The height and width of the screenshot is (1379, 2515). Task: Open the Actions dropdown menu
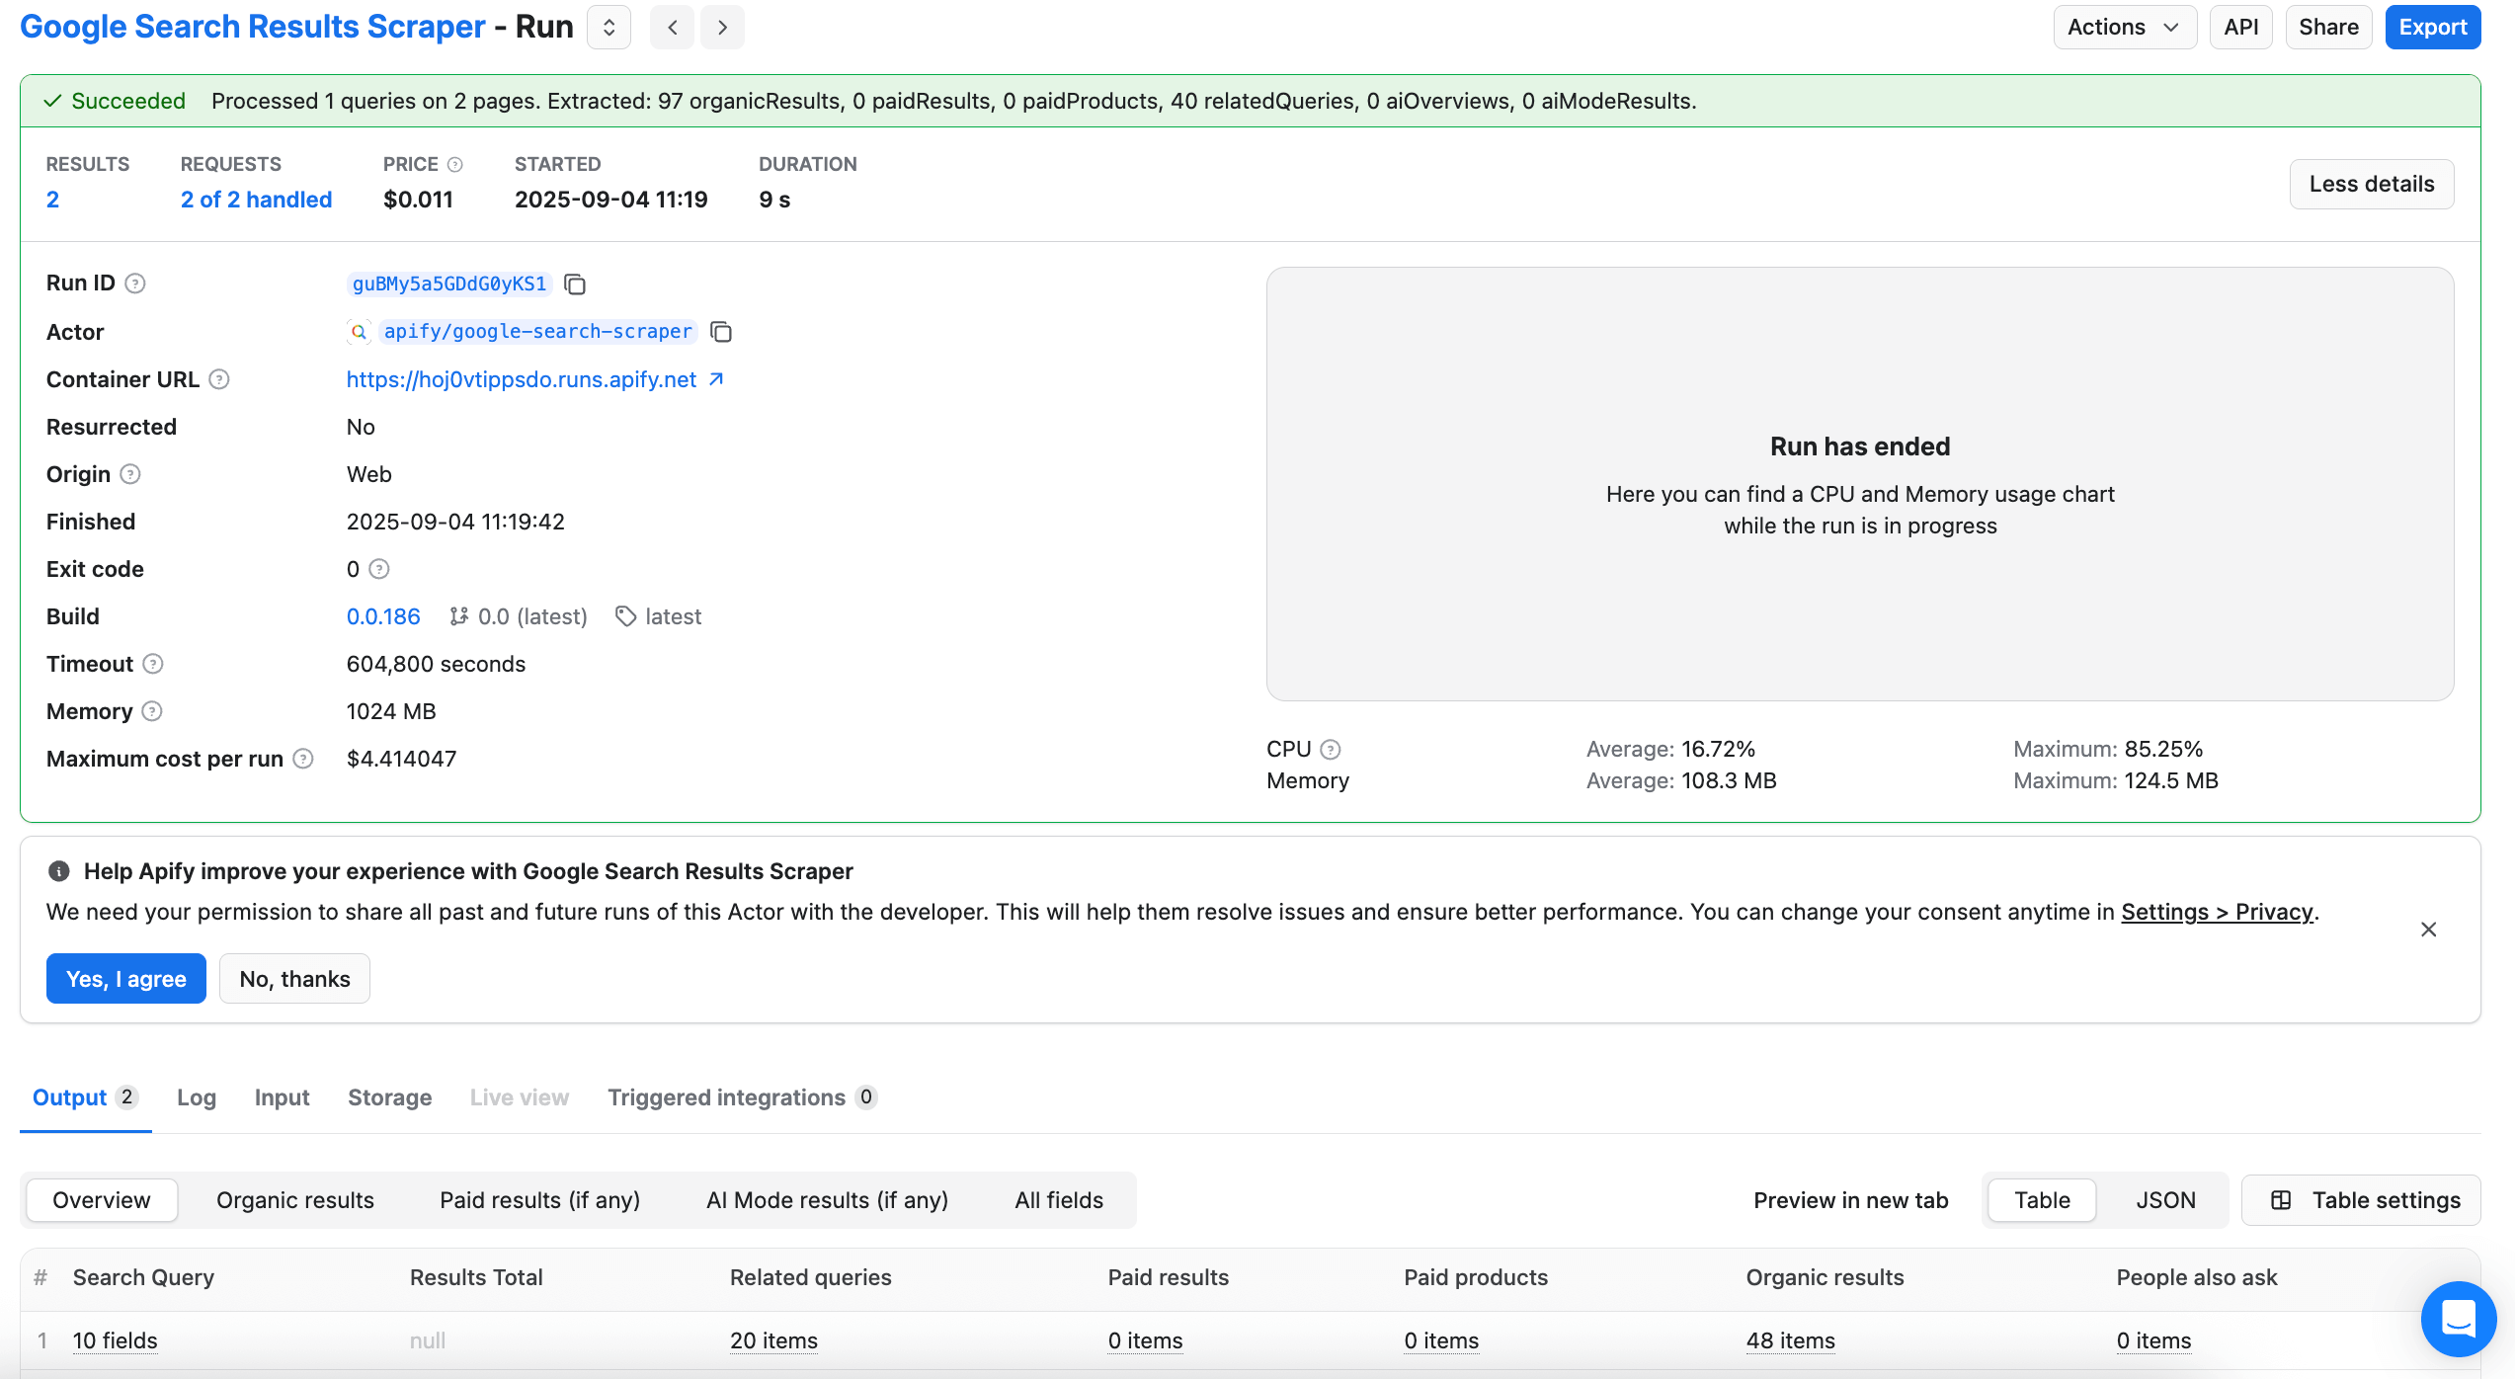click(x=2124, y=27)
